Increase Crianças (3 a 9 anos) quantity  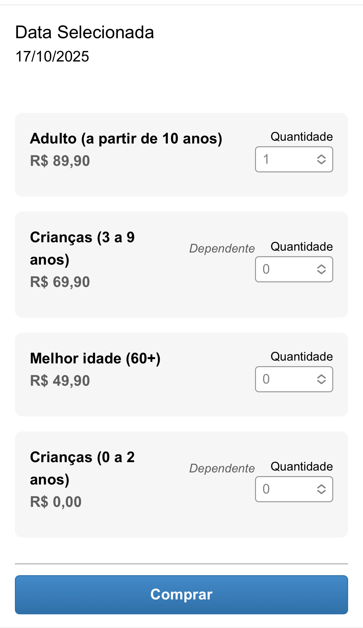pos(321,266)
